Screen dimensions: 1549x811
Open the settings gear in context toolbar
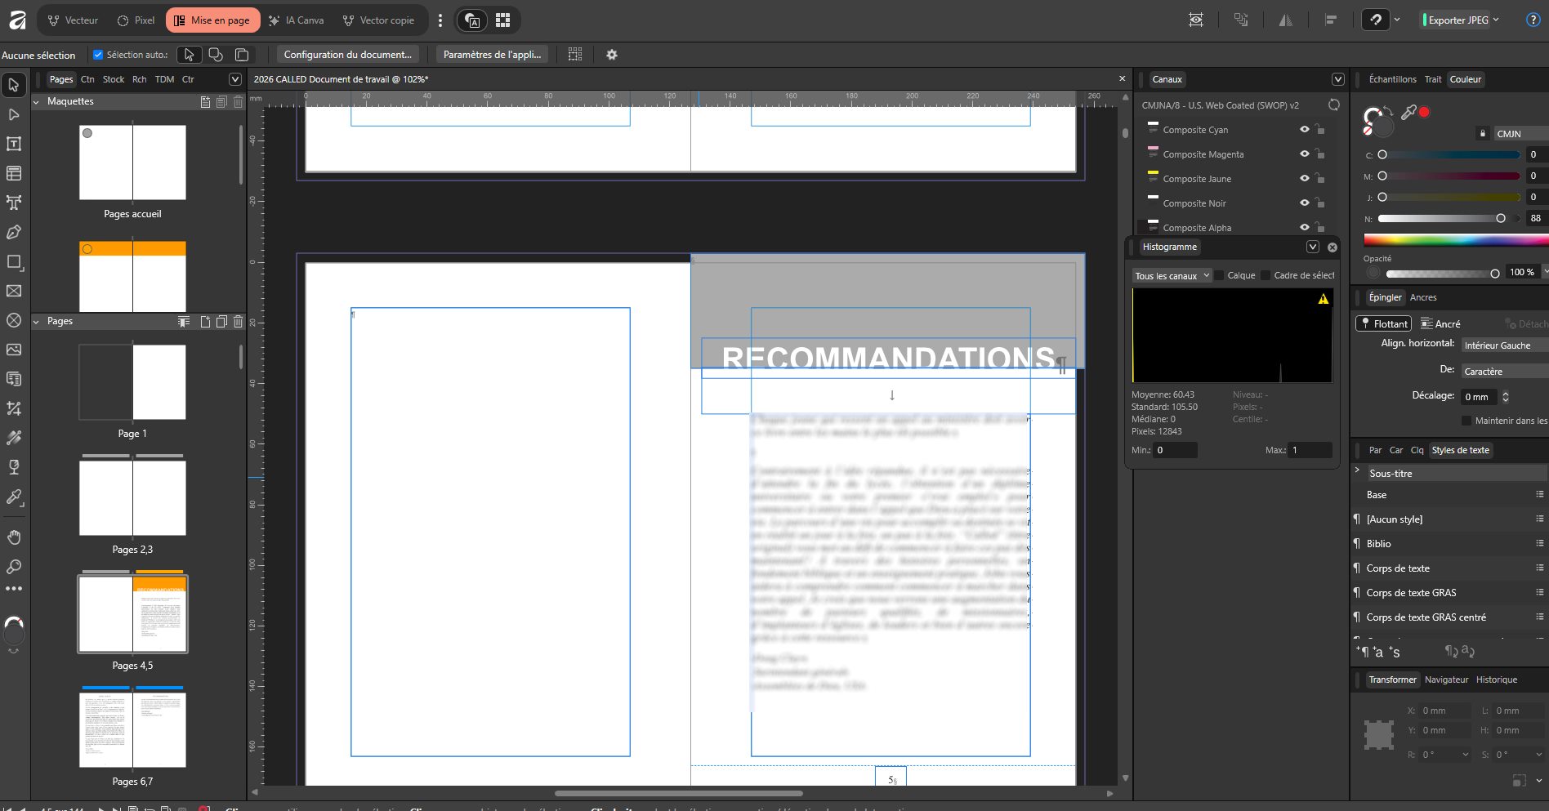click(x=612, y=55)
